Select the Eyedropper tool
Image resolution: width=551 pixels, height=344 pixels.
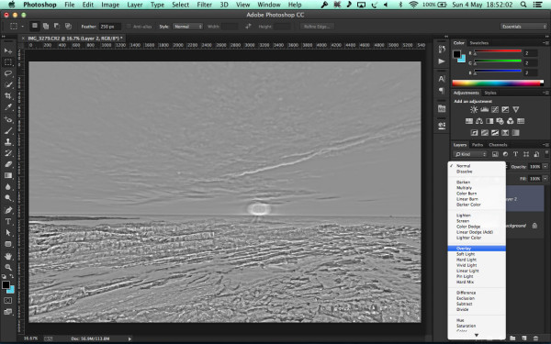pyautogui.click(x=8, y=107)
